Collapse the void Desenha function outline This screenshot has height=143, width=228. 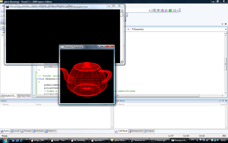pyautogui.click(x=37, y=79)
